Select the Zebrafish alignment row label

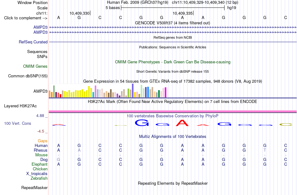click(x=39, y=178)
